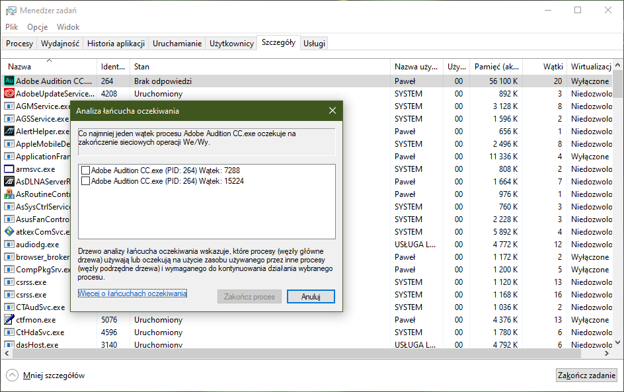Sort by the Ident... column header
Screen dimensions: 624x392
point(114,67)
